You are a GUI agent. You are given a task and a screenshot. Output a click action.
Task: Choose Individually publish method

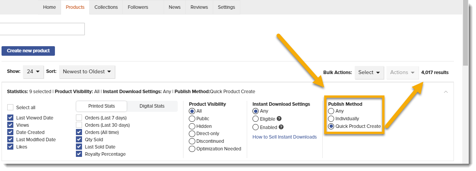[x=331, y=119]
